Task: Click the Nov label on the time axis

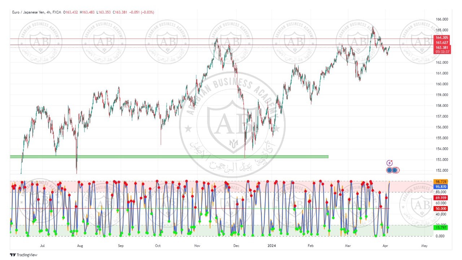Action: 197,246
